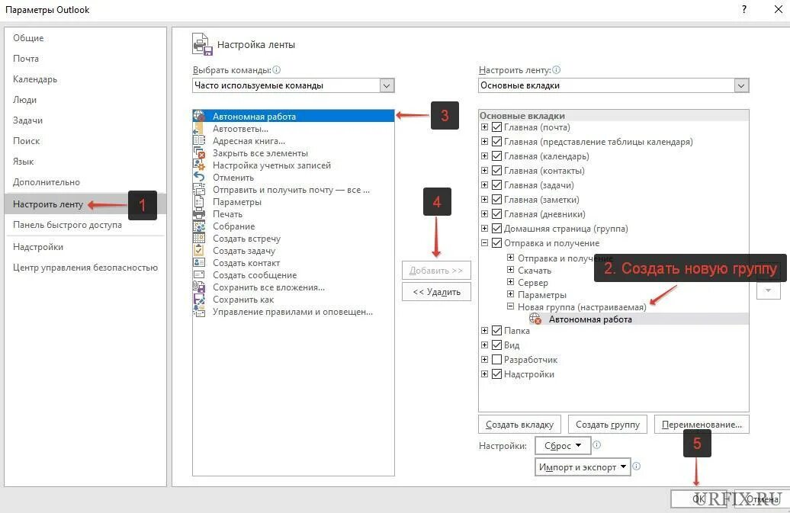Click the Собрание command icon
The image size is (790, 513).
tap(198, 226)
